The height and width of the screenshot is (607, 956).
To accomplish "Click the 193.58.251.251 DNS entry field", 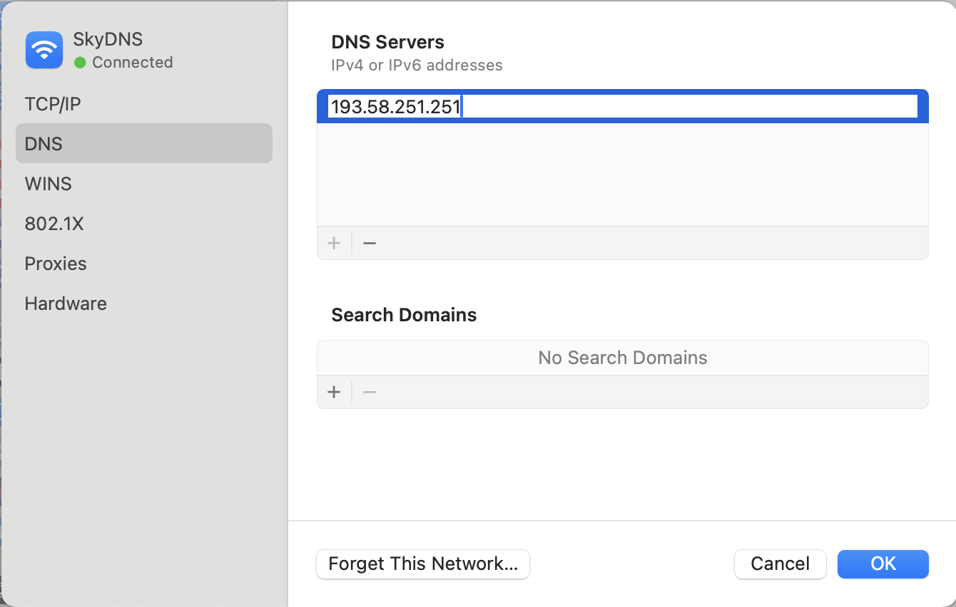I will click(x=621, y=107).
